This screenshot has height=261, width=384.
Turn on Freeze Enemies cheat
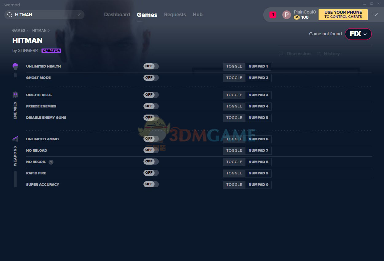click(x=151, y=106)
